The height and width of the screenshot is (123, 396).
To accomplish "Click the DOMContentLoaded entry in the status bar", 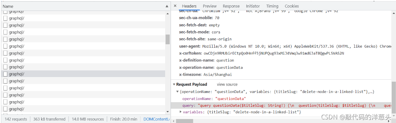I will coord(156,119).
